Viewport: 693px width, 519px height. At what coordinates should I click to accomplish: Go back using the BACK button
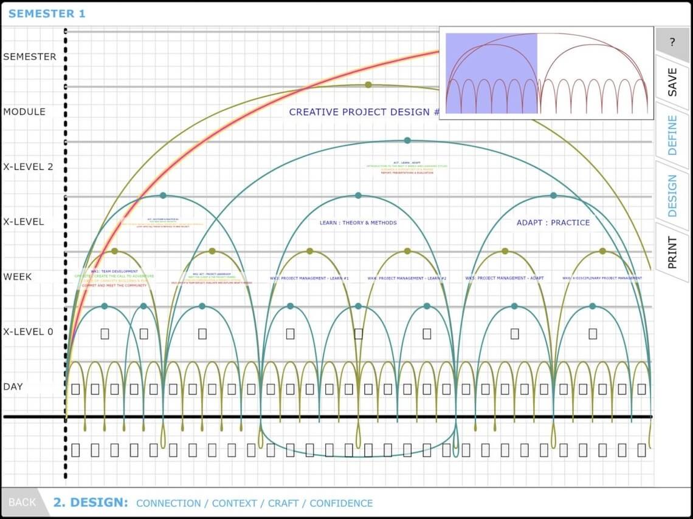(x=22, y=503)
